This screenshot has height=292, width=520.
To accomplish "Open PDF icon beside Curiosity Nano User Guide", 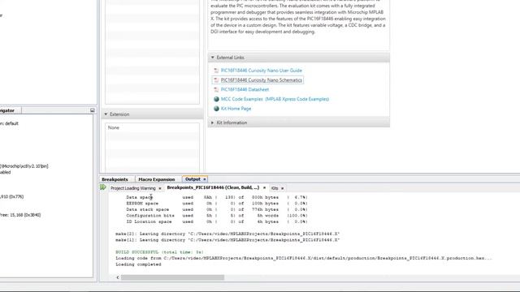I will [x=216, y=71].
